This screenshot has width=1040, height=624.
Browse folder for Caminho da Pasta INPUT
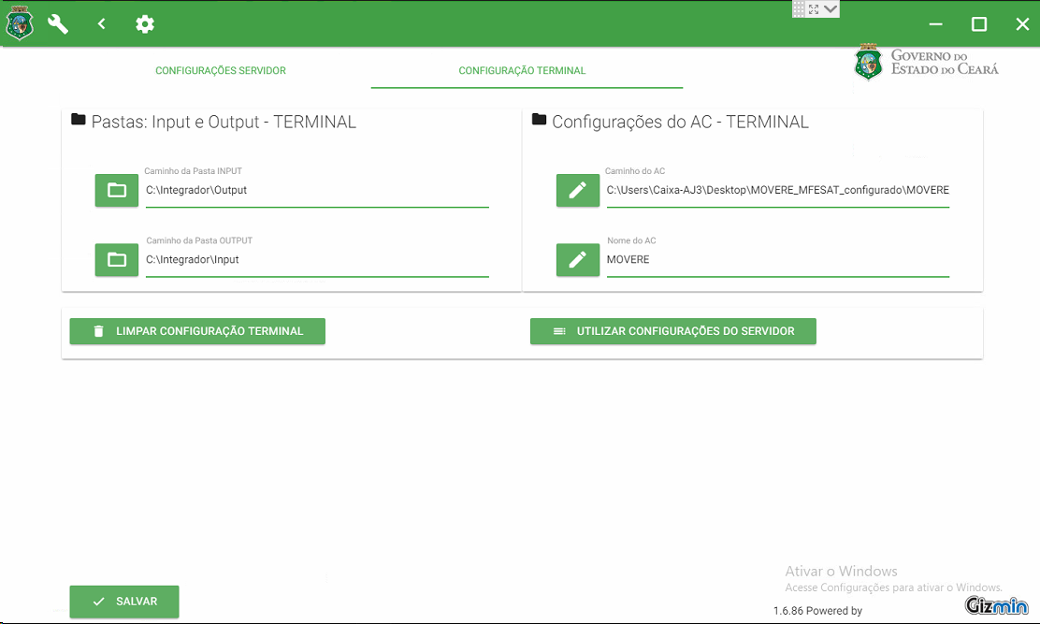(117, 190)
